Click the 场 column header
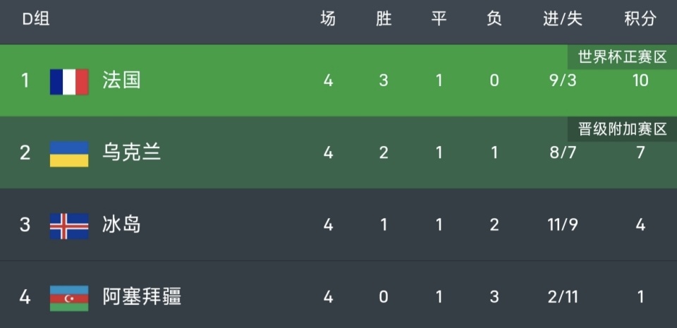 pyautogui.click(x=328, y=20)
